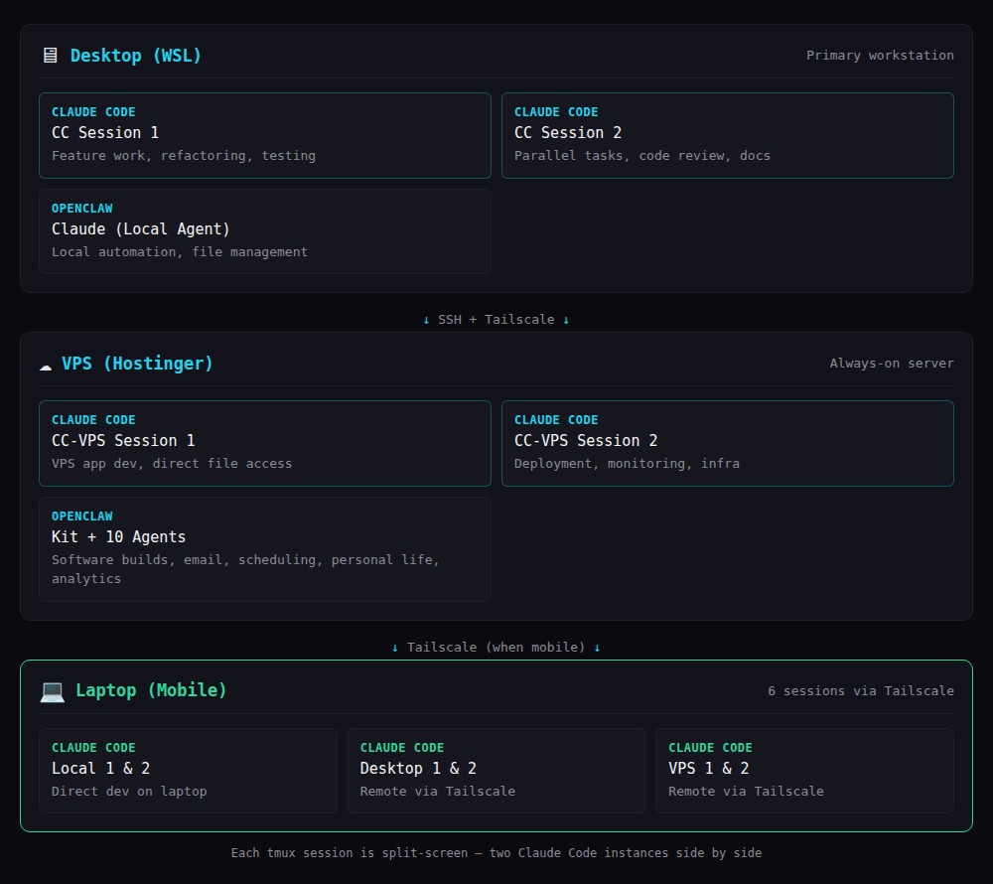This screenshot has height=884, width=993.
Task: Click the Tailscale (when mobile) connector label
Action: (x=496, y=647)
